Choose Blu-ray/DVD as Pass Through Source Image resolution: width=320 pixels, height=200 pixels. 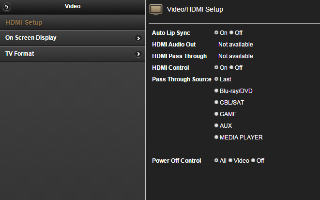(x=216, y=91)
